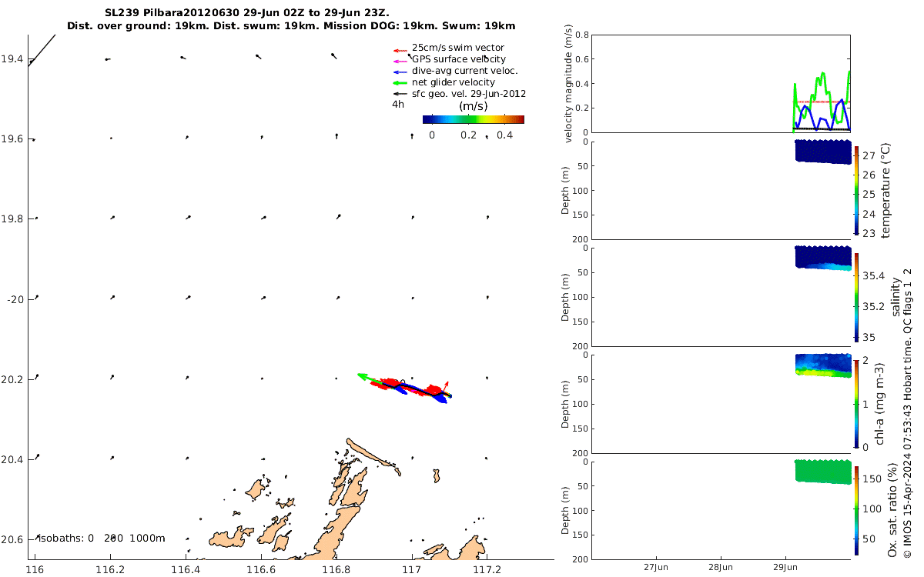Click the salinity colorbar

[856, 296]
